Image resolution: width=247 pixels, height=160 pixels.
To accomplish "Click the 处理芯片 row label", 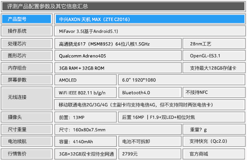I will [x=26, y=43].
